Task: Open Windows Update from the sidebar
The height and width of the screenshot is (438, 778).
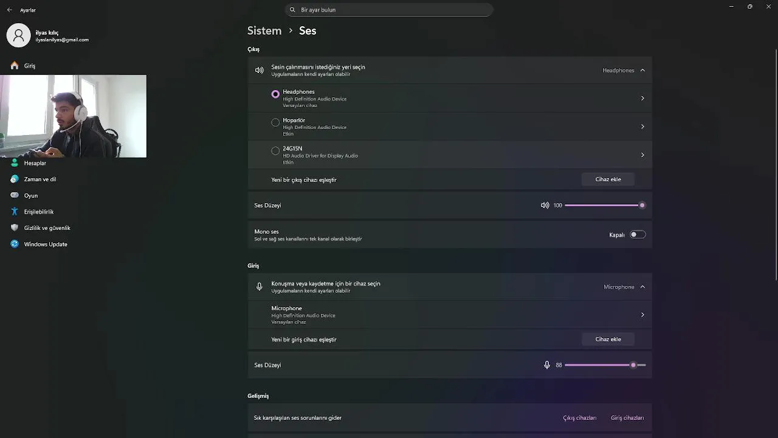Action: tap(45, 245)
